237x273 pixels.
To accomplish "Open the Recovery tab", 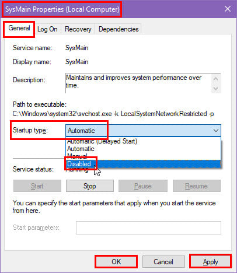I will coord(78,29).
